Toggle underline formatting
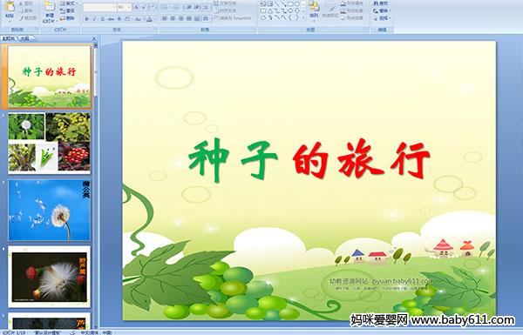The height and width of the screenshot is (335, 523). [102, 19]
